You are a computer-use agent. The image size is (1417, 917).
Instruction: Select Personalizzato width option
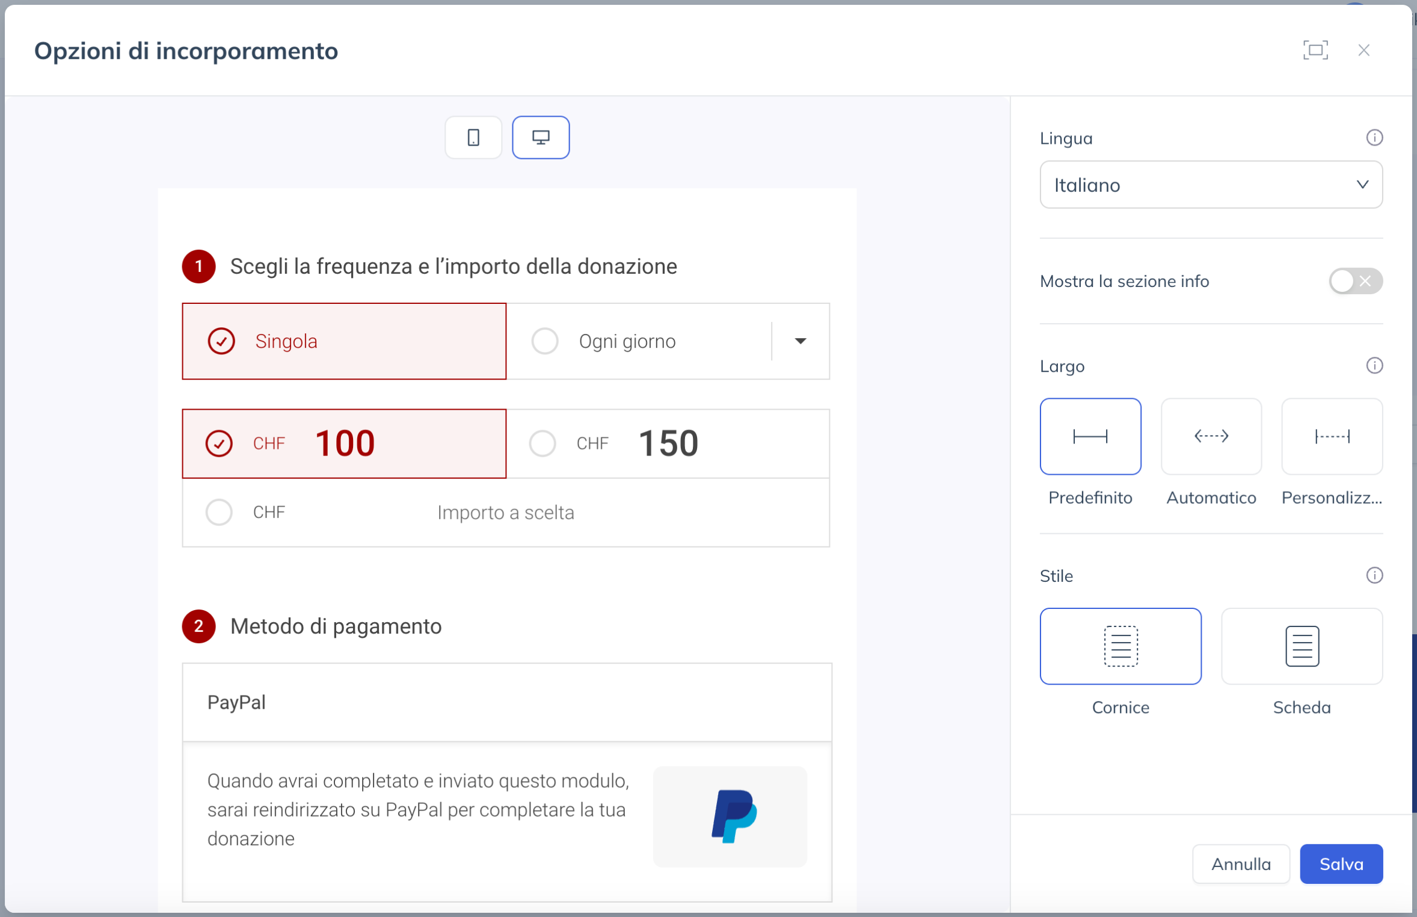tap(1332, 436)
